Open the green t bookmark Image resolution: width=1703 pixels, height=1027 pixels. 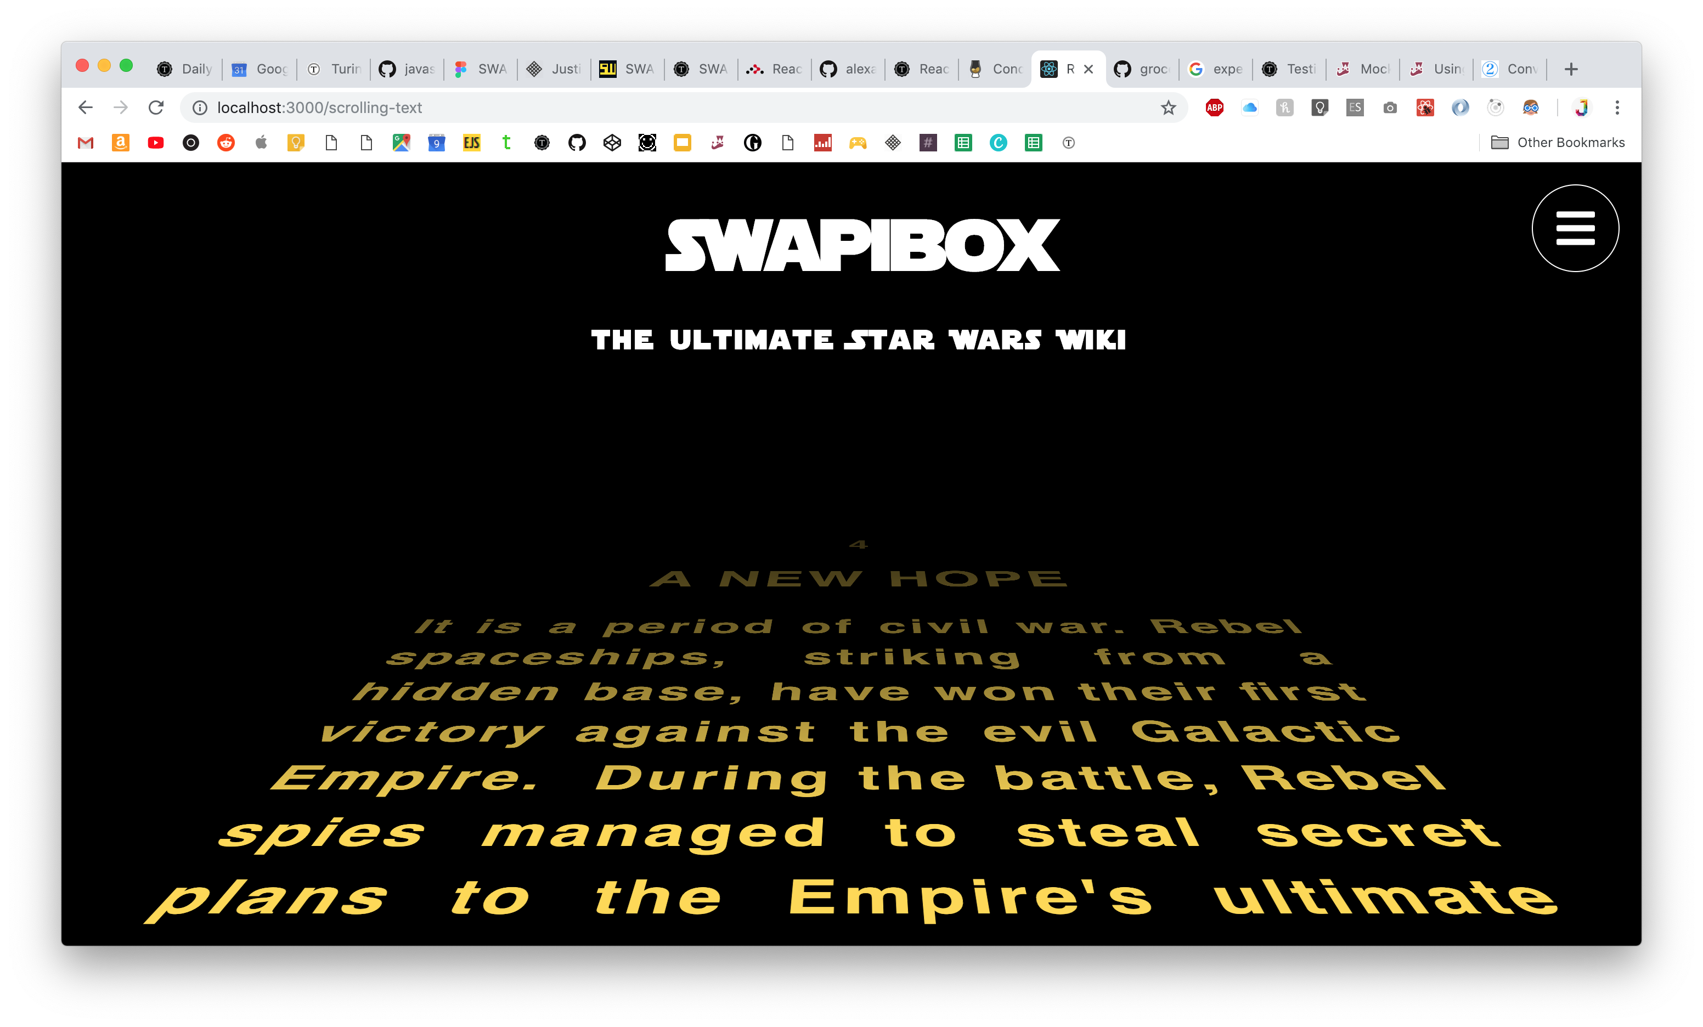coord(506,143)
